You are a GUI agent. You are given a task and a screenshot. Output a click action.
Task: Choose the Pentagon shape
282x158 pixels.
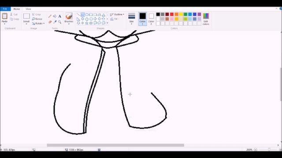87,19
